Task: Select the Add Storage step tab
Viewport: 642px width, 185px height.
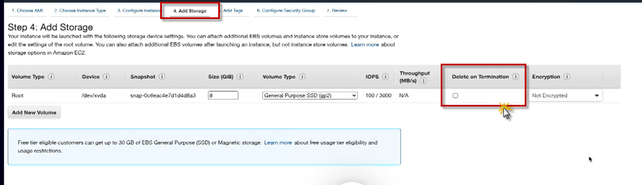Action: [x=190, y=11]
